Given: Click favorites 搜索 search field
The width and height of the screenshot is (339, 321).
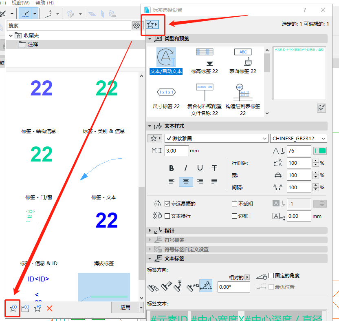Looking at the screenshot, I should pos(69,25).
